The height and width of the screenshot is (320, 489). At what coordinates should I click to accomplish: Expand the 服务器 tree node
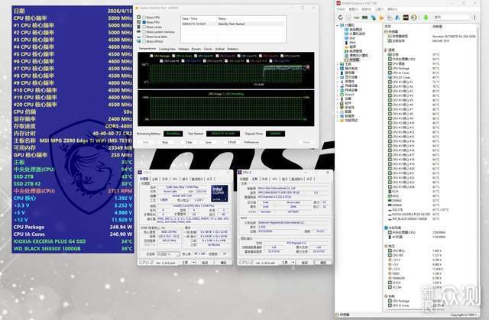338,73
